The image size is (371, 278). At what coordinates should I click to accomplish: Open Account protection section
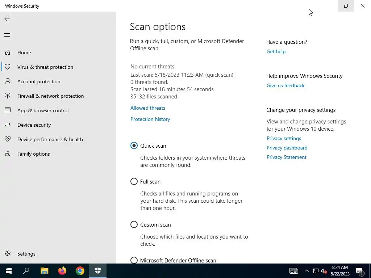(x=39, y=81)
